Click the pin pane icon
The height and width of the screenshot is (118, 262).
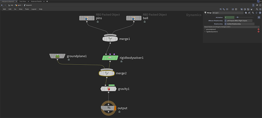coord(257,5)
